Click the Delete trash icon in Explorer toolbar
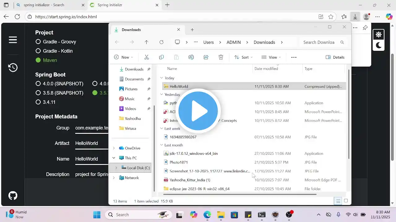The width and height of the screenshot is (396, 222). point(221,57)
